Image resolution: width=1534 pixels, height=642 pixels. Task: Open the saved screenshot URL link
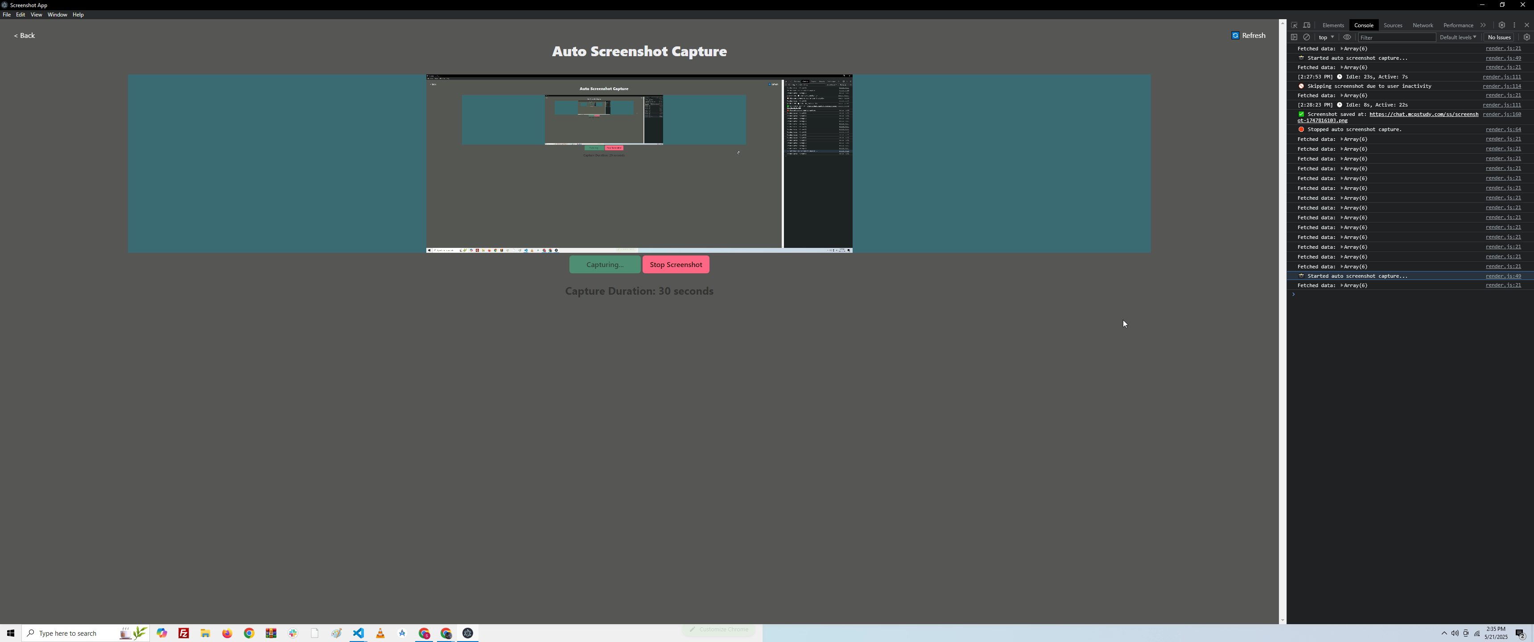pyautogui.click(x=1423, y=114)
